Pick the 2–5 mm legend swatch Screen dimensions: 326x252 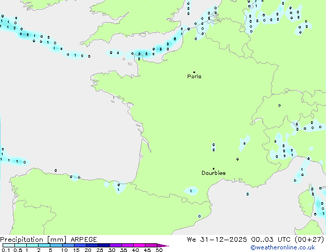[44, 245]
